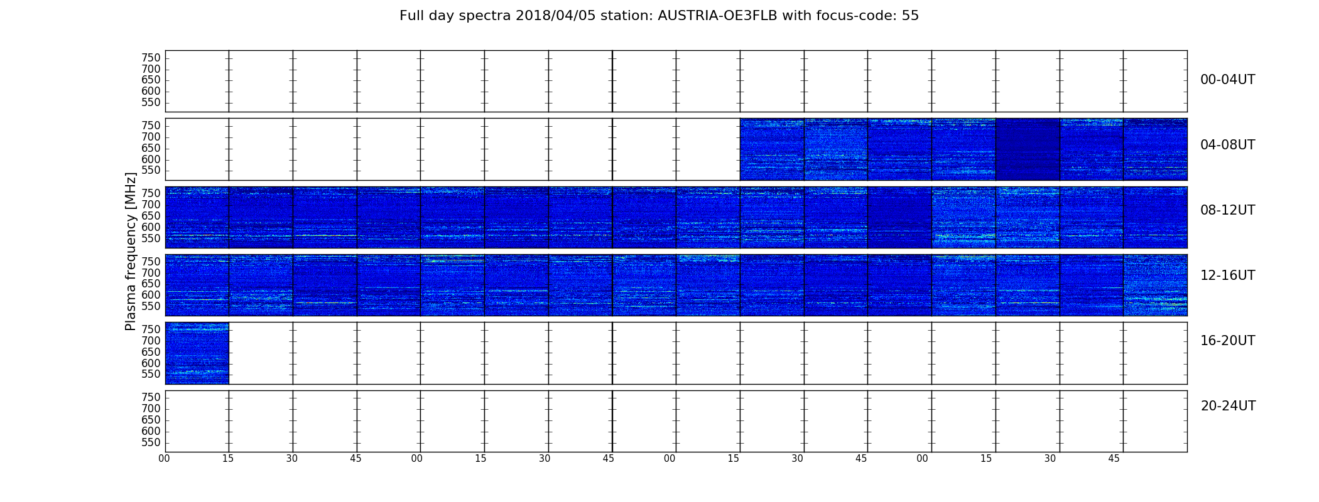
Task: Click the 550 tick label in the 20-24UT row
Action: pyautogui.click(x=151, y=443)
